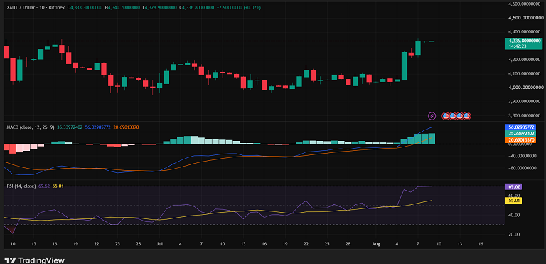Select the RSI (14, close) legend label
The width and height of the screenshot is (546, 264).
(21, 186)
